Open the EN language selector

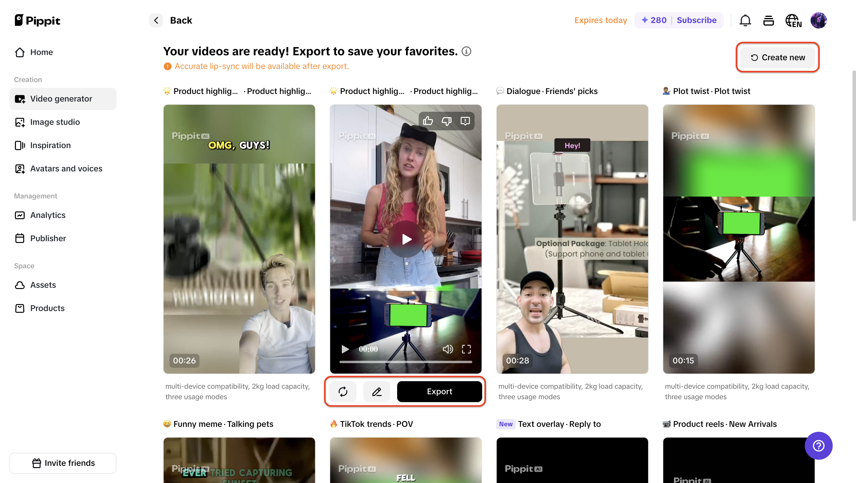(793, 20)
